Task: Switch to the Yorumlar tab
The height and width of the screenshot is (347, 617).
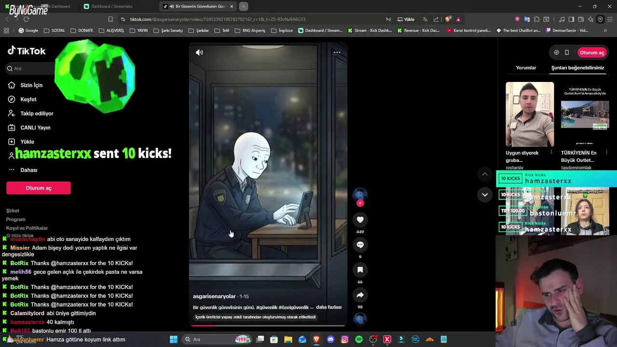Action: tap(526, 68)
